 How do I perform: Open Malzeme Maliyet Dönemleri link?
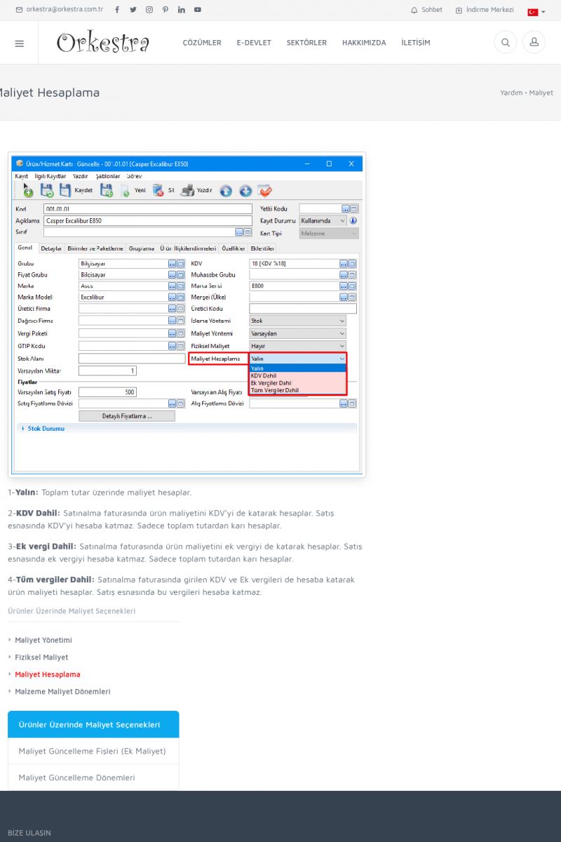[x=62, y=691]
